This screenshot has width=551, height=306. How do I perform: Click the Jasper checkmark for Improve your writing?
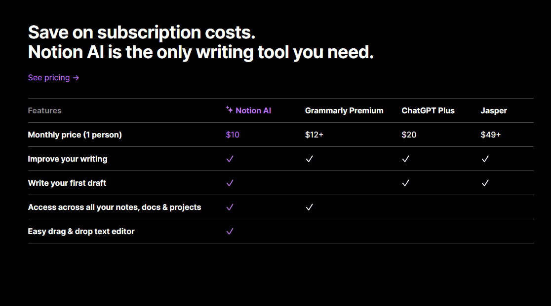pyautogui.click(x=485, y=159)
